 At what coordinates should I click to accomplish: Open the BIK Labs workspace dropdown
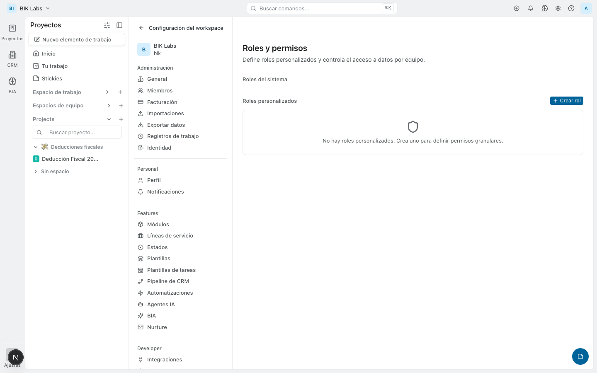[x=29, y=8]
